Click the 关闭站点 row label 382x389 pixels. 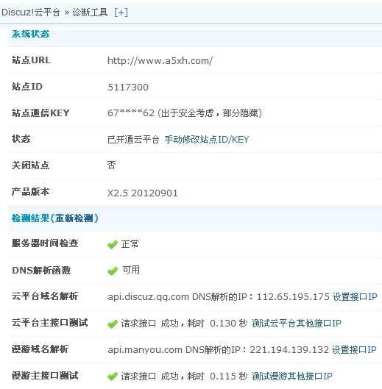[31, 165]
